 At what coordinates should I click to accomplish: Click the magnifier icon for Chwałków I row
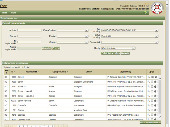148,106
